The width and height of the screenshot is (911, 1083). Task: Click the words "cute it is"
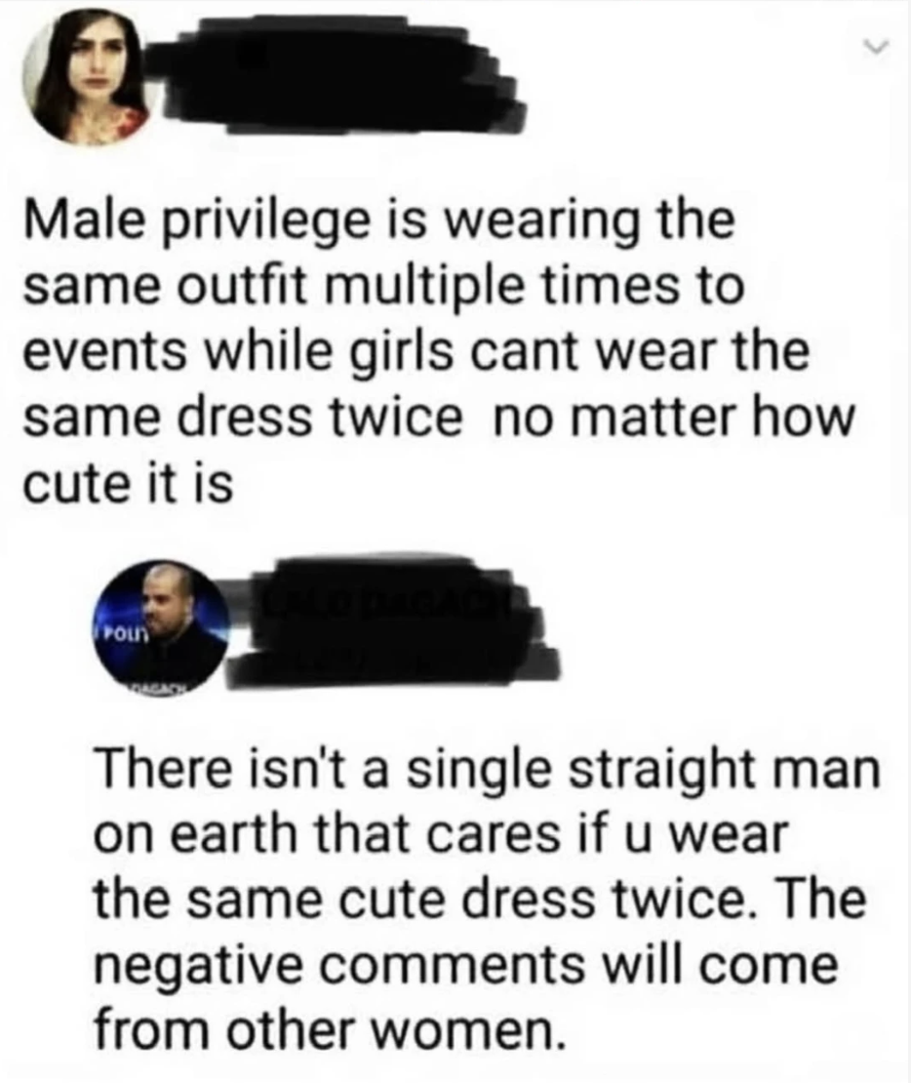coord(129,486)
